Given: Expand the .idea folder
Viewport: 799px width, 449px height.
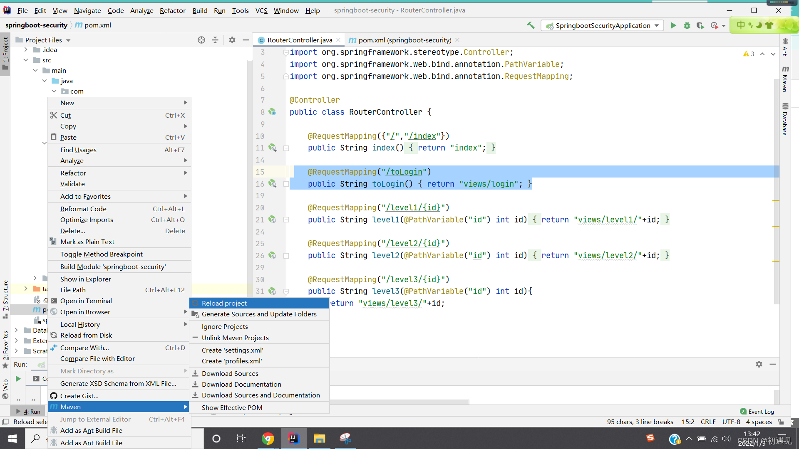Looking at the screenshot, I should point(26,49).
